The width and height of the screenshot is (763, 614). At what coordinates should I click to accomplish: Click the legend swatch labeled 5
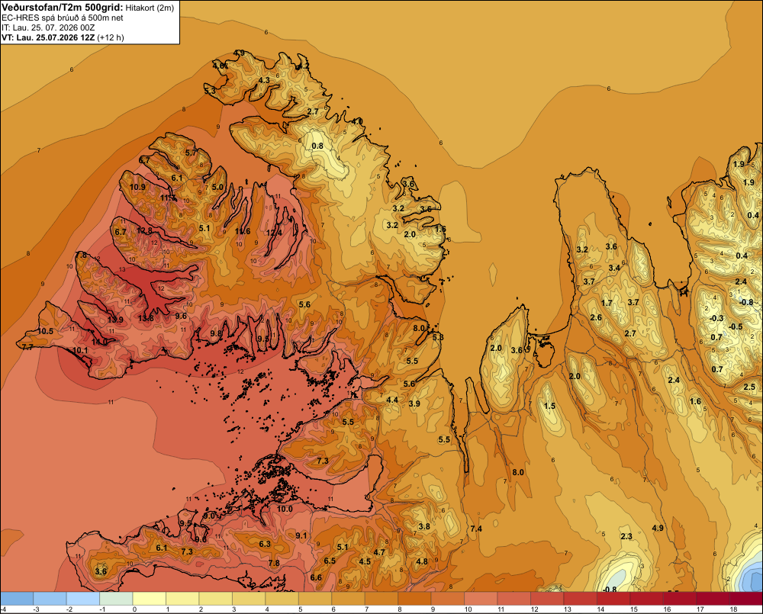(x=315, y=598)
